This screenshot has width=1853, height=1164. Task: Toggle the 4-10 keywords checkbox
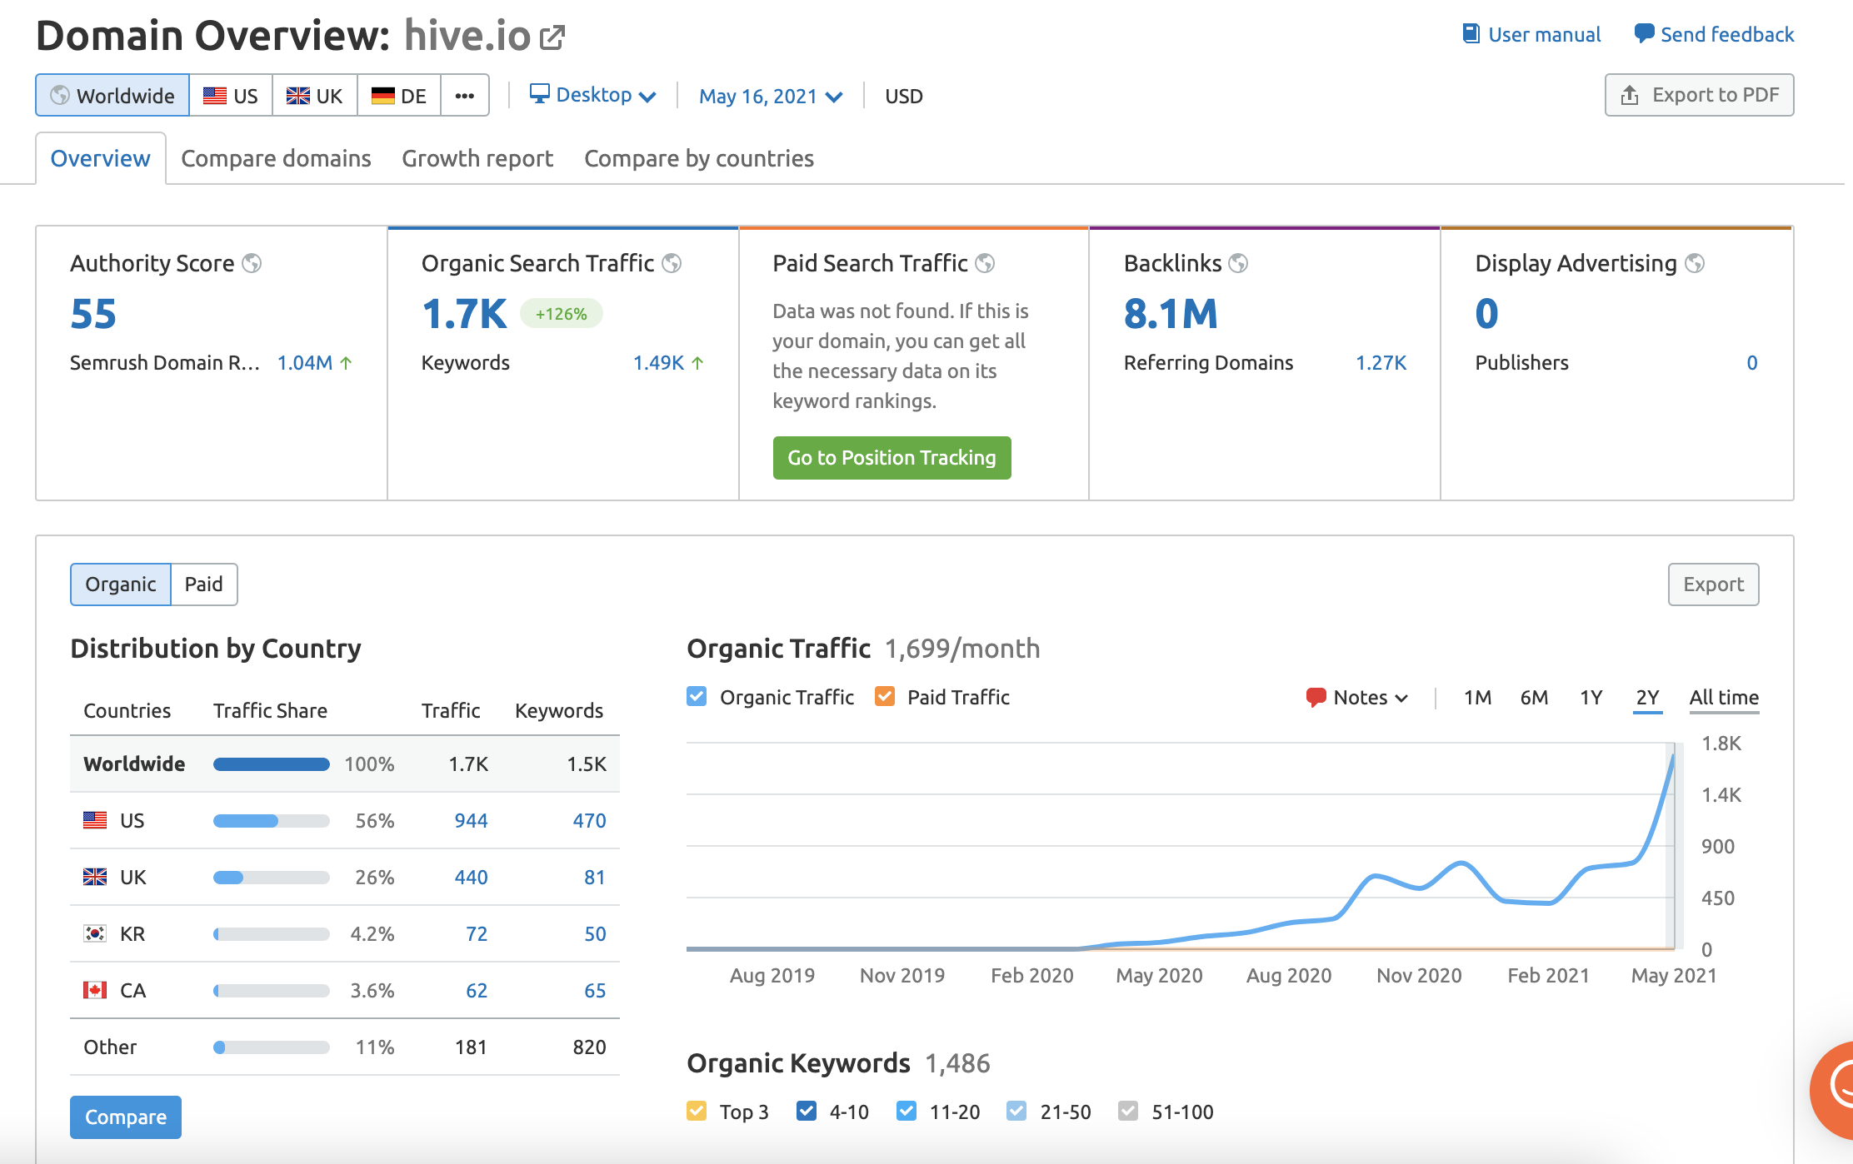pyautogui.click(x=806, y=1111)
